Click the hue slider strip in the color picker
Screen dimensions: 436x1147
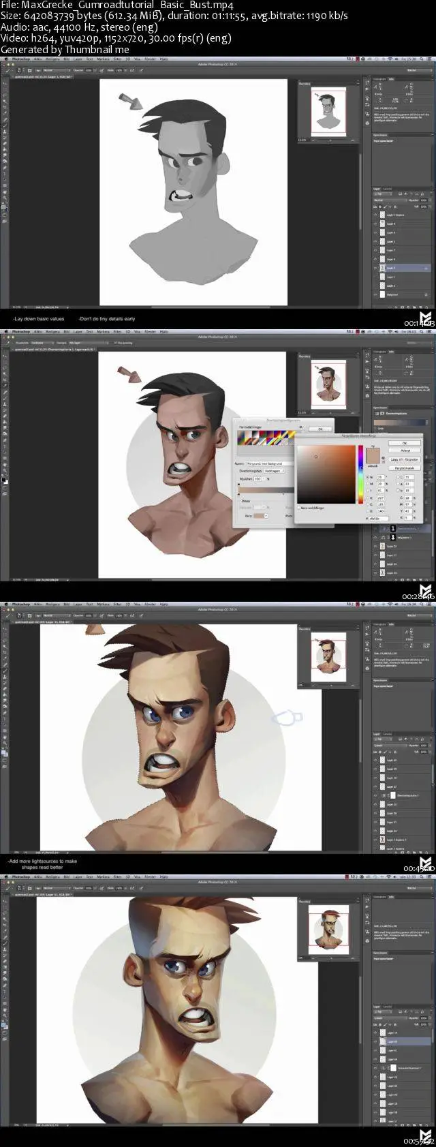(360, 474)
